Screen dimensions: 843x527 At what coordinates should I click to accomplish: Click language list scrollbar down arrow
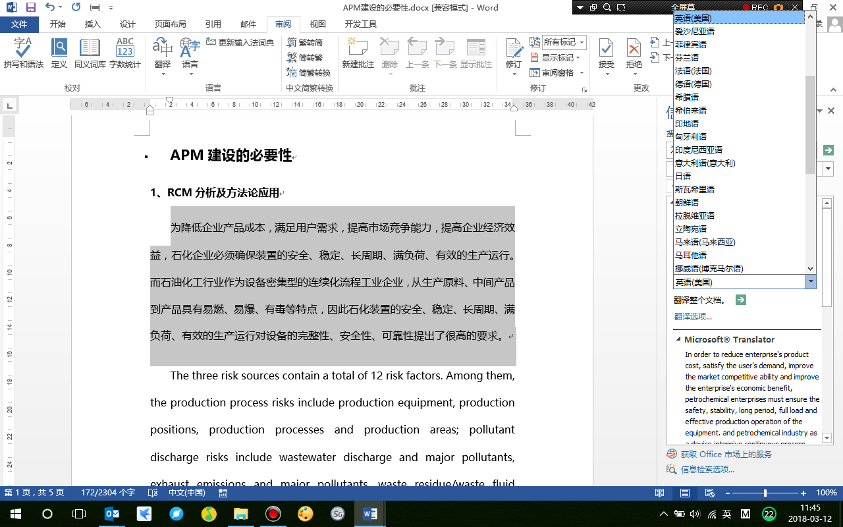coord(811,269)
